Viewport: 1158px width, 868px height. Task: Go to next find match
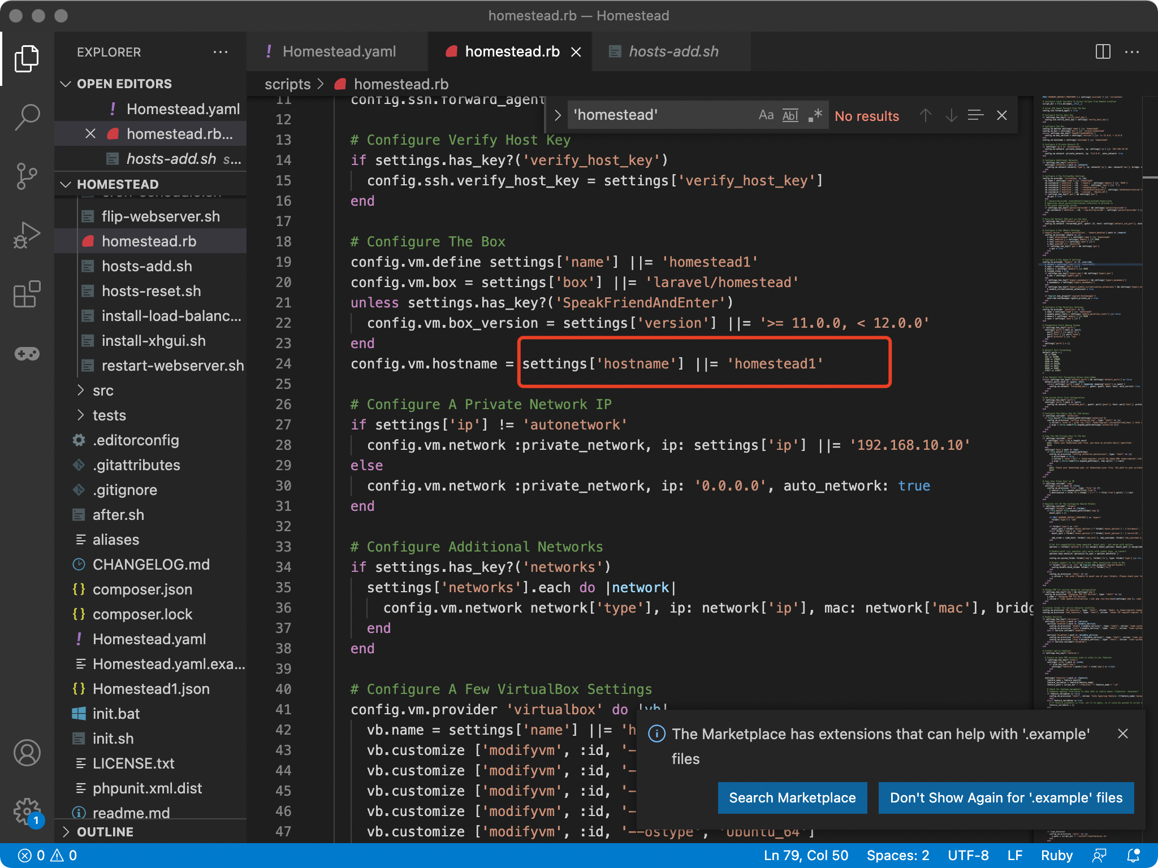952,115
